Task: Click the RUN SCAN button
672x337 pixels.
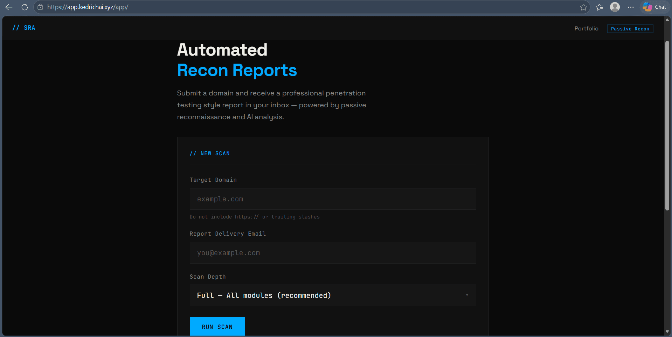Action: pos(217,327)
